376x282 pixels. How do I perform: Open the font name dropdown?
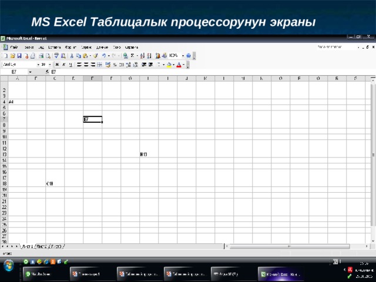click(x=38, y=65)
